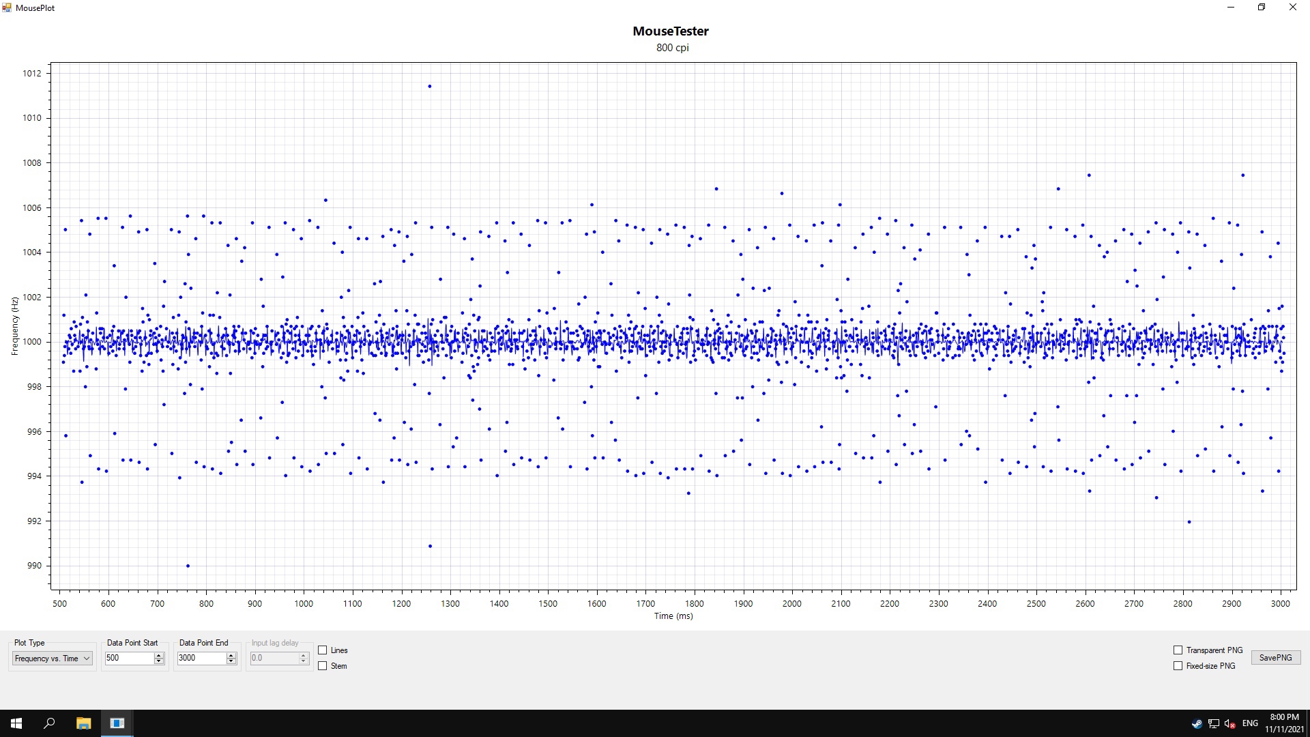Enable the Lines checkbox
This screenshot has width=1310, height=737.
coord(323,650)
